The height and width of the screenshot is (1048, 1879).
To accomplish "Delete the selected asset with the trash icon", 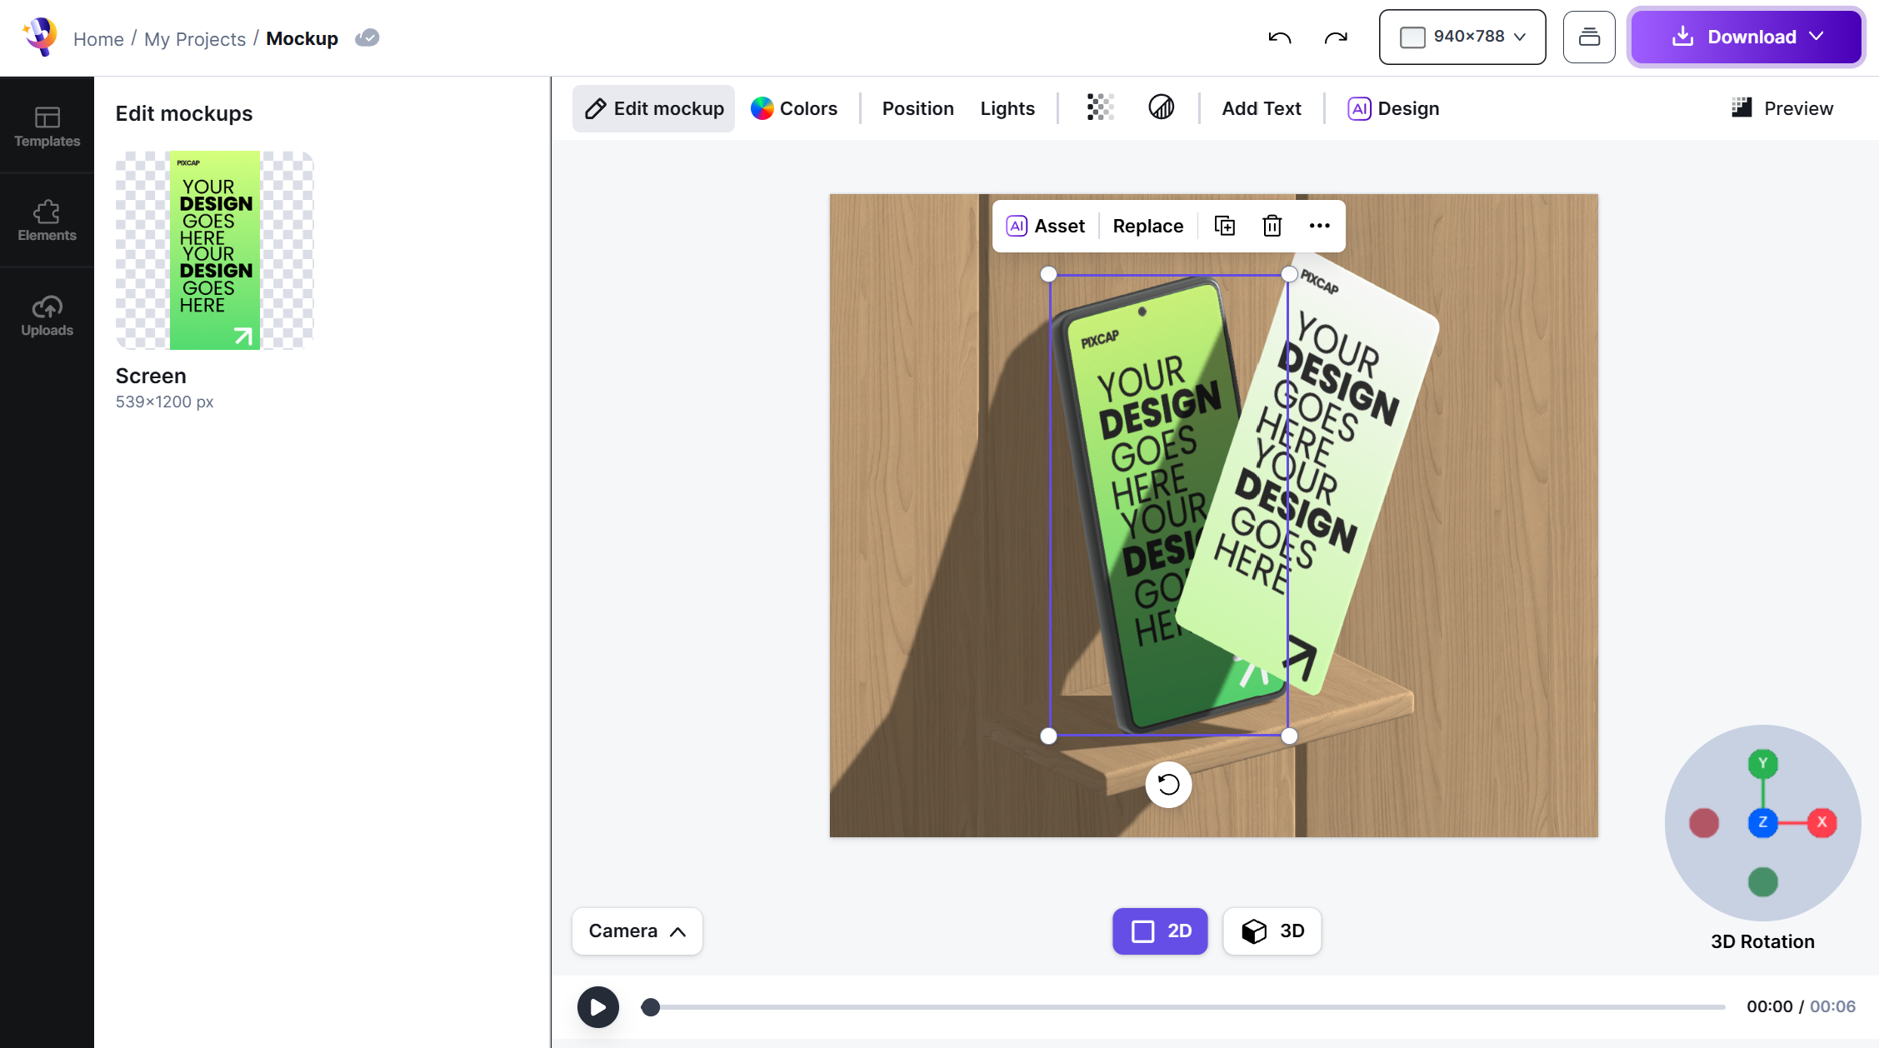I will click(1272, 226).
